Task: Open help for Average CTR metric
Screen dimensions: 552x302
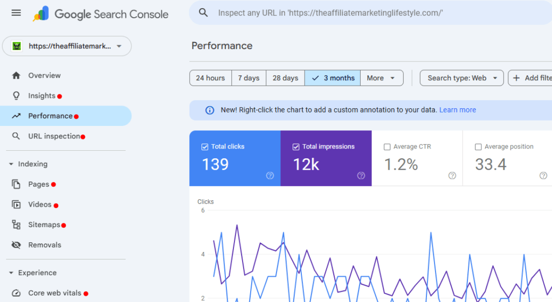Action: coord(452,175)
